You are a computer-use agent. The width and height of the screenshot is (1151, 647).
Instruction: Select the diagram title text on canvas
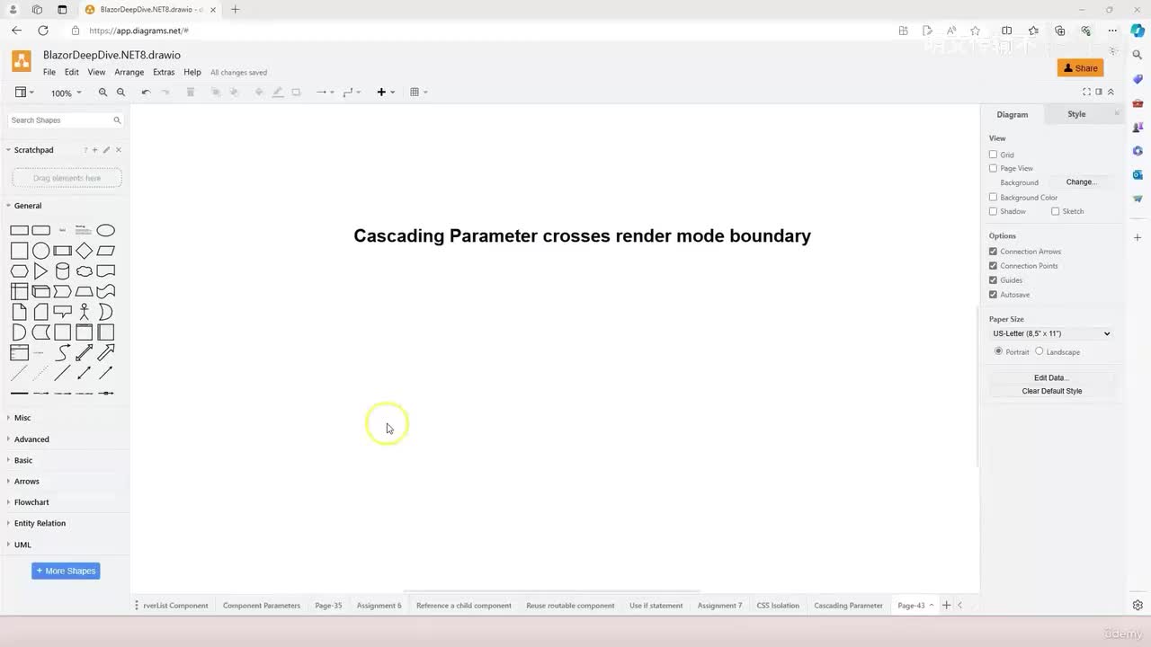582,235
